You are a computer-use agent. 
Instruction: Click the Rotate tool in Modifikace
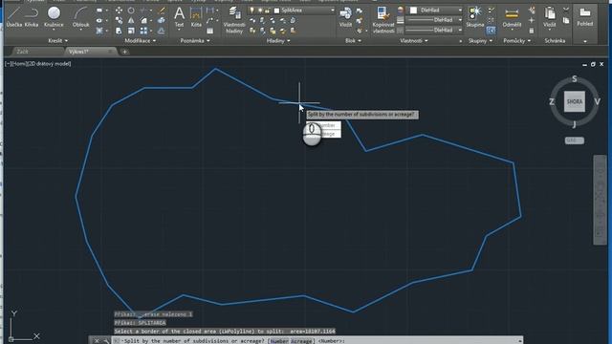(131, 11)
